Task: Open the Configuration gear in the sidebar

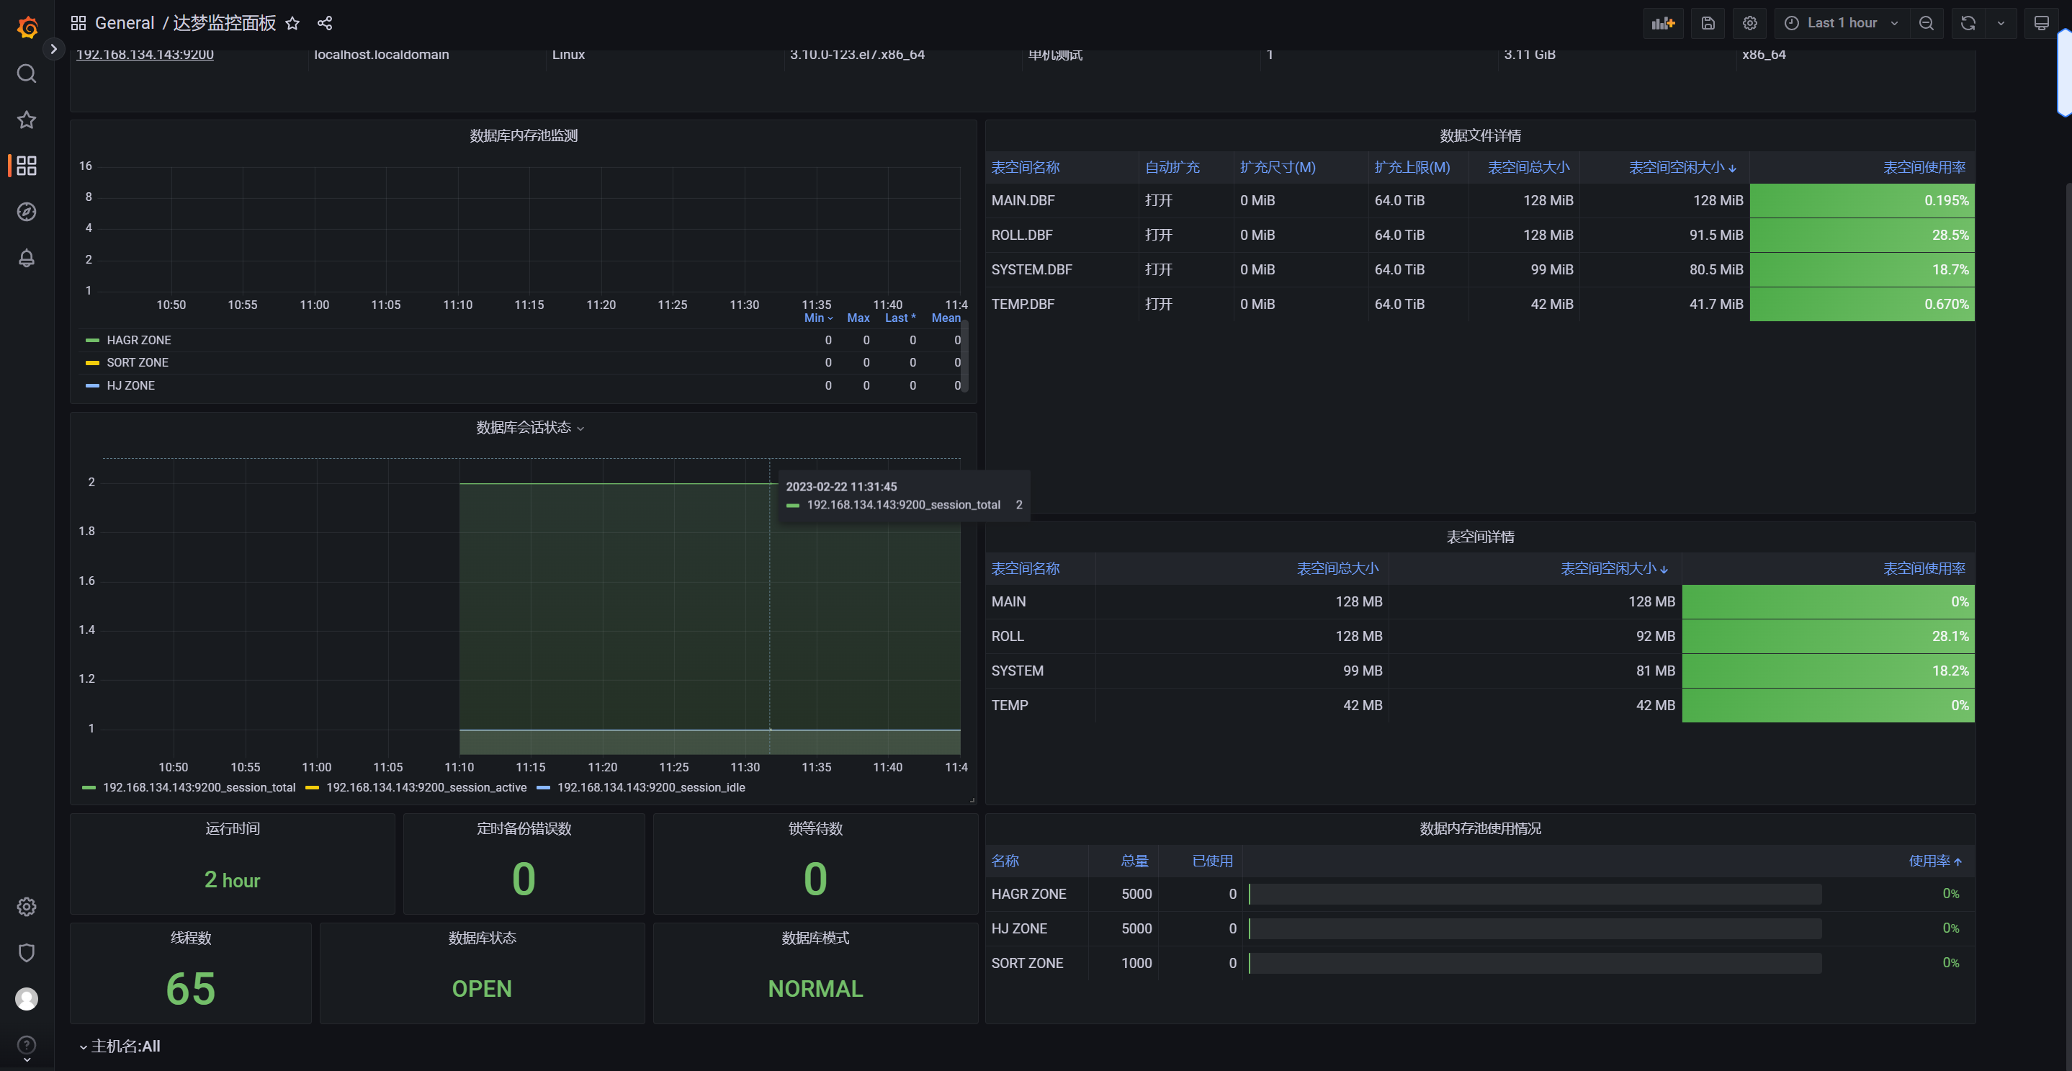Action: pyautogui.click(x=27, y=907)
